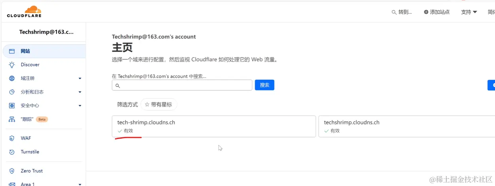Click the Beta badge next to 跟踪

pos(42,119)
